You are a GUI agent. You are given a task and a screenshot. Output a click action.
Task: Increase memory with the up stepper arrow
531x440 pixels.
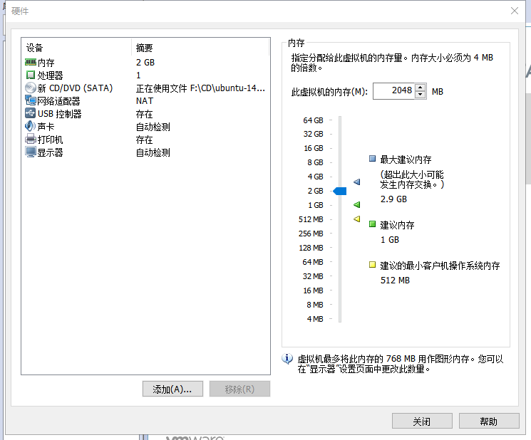click(x=421, y=88)
